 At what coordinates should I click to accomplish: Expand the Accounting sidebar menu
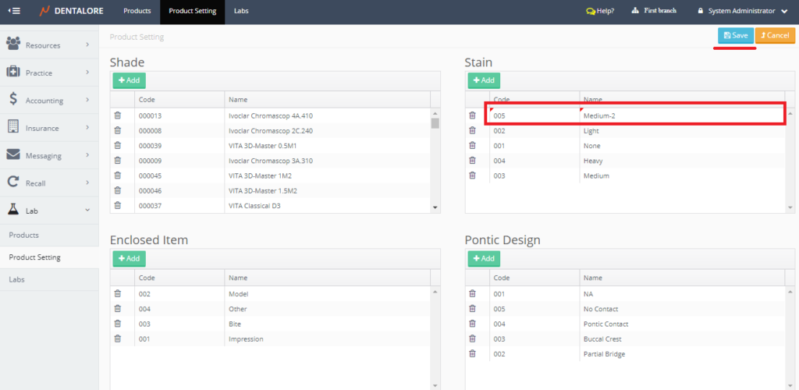click(49, 100)
